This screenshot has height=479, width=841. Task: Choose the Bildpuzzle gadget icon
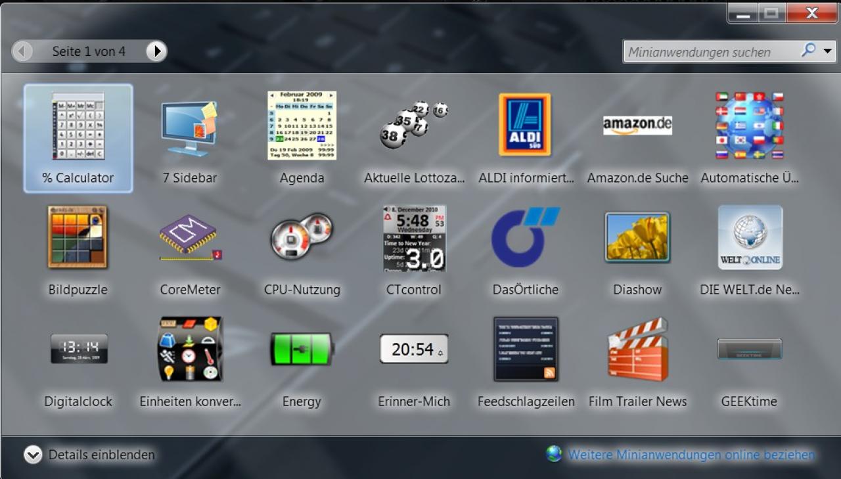[78, 237]
